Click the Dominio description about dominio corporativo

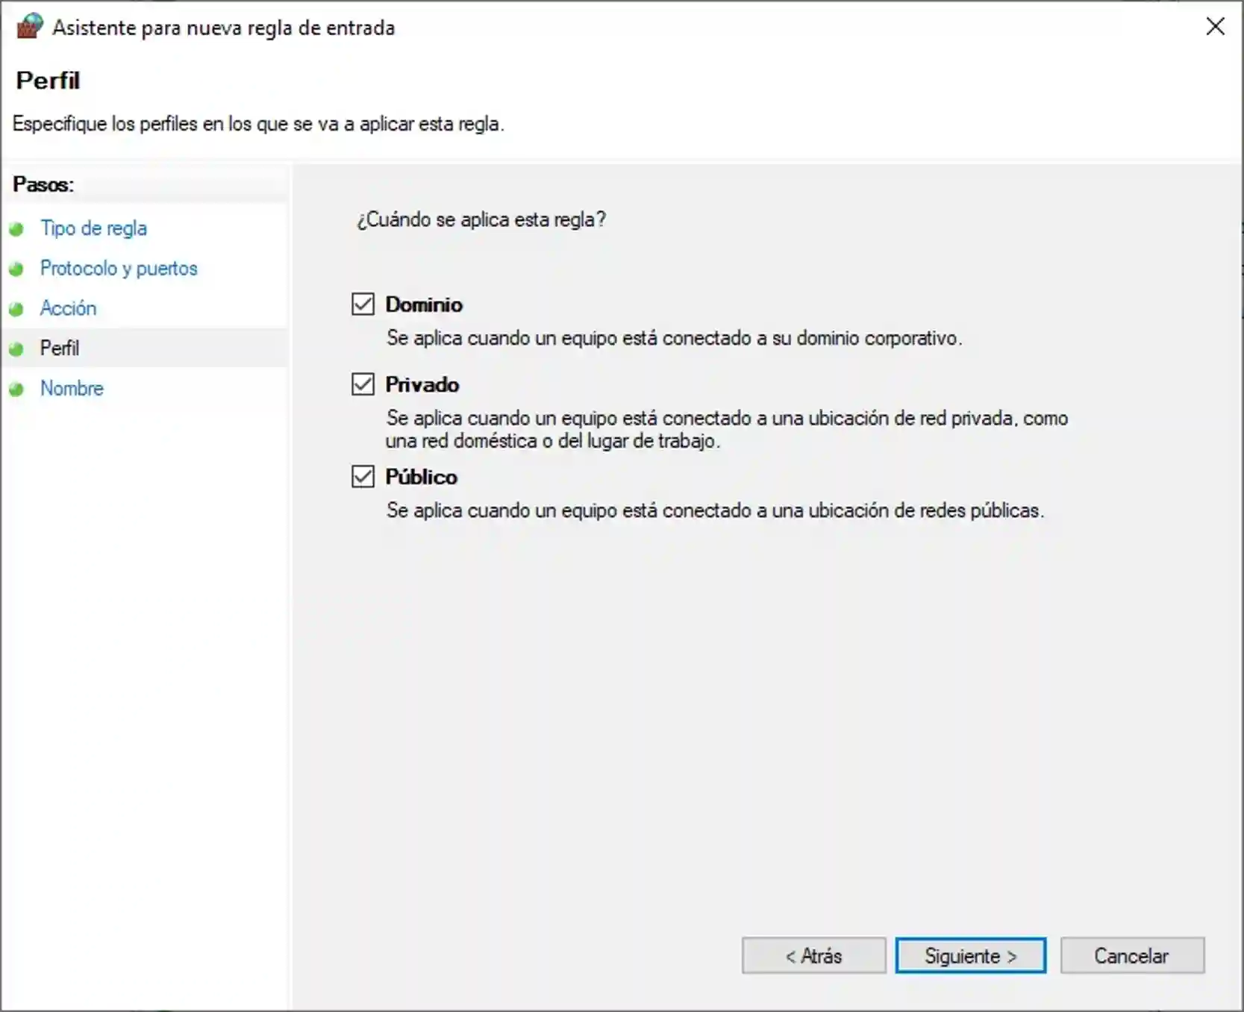coord(674,338)
